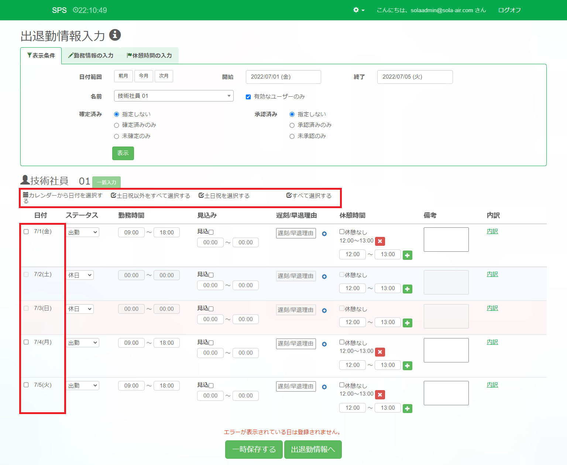
Task: Uncheck 有効なユーザーのみ checkbox
Action: tap(248, 97)
